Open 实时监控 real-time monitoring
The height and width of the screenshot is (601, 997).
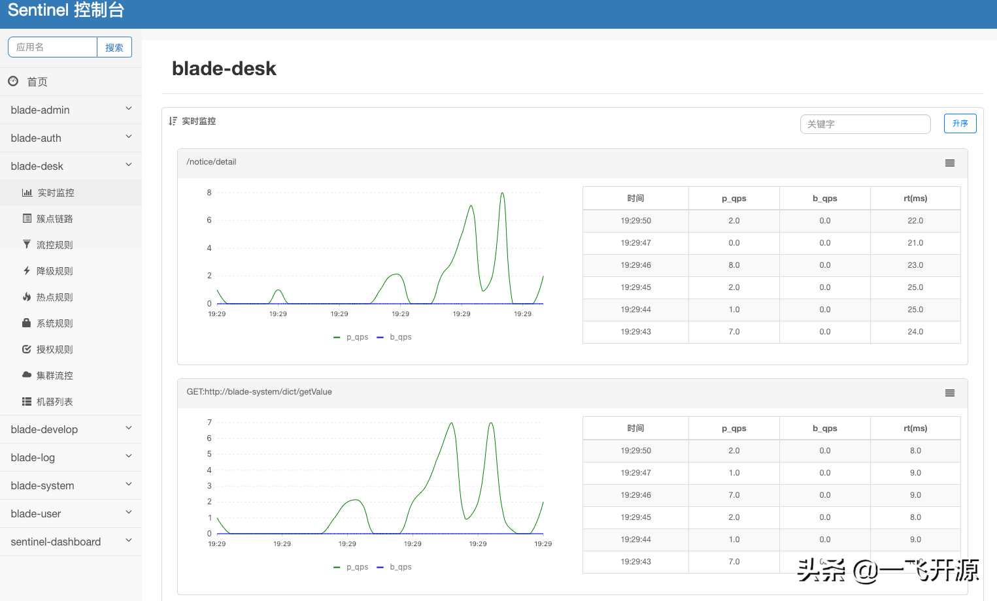click(x=71, y=193)
